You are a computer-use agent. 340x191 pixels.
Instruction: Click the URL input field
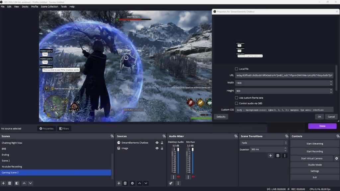[284, 75]
